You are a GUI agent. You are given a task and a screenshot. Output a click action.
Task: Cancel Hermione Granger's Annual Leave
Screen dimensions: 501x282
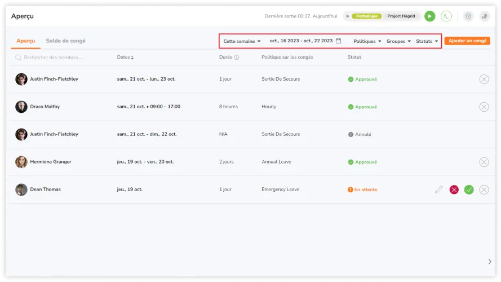click(x=484, y=162)
